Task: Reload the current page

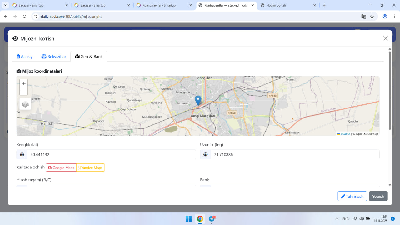Action: point(24,17)
